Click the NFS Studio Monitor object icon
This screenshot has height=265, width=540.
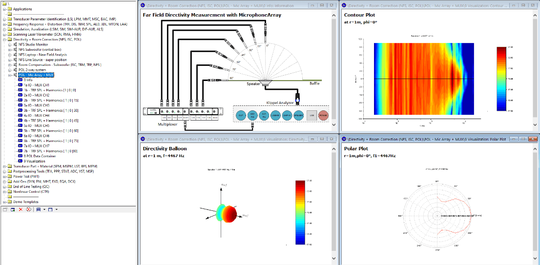(x=15, y=44)
